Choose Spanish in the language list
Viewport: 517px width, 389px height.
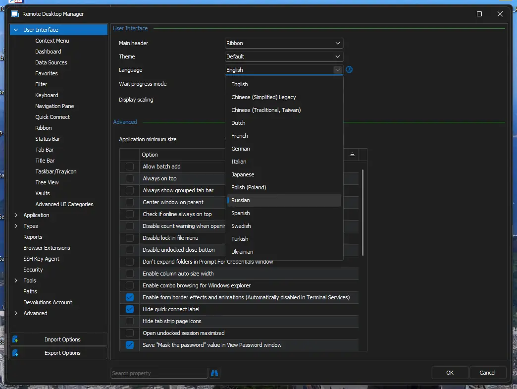(284, 213)
